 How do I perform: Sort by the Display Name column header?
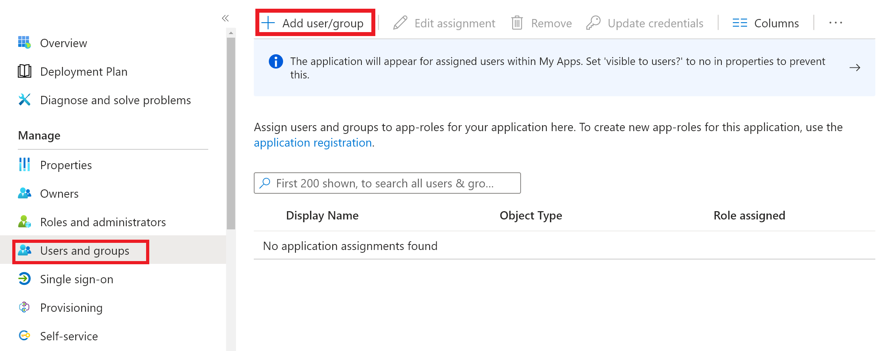tap(322, 216)
